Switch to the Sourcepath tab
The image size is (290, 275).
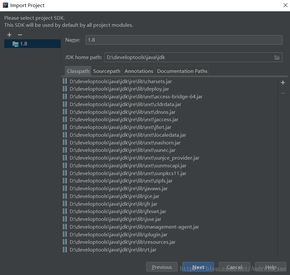107,71
